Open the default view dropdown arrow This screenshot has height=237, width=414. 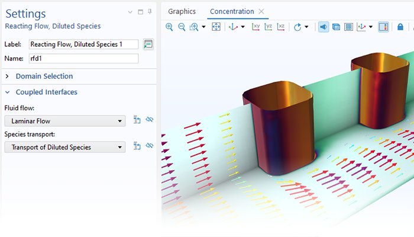click(243, 27)
